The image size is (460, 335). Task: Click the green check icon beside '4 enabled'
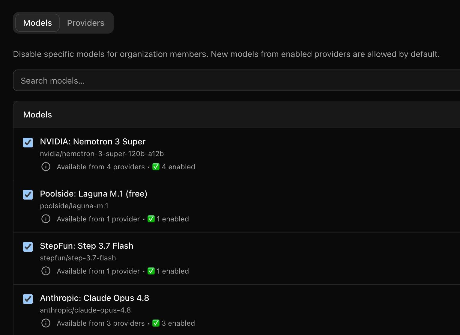(x=156, y=167)
